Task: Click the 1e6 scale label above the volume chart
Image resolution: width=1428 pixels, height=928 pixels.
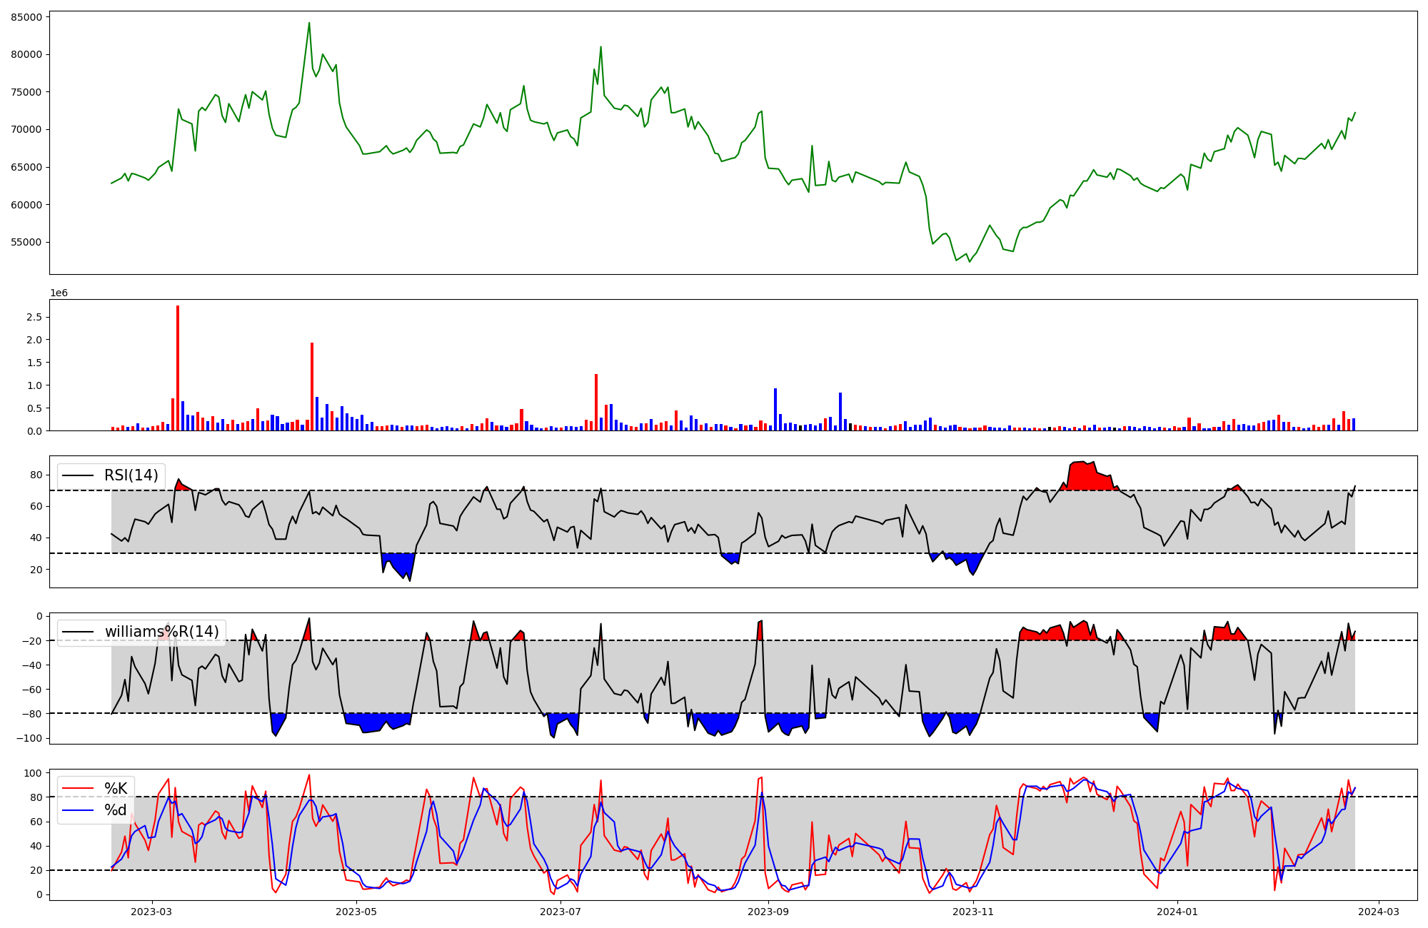Action: click(x=59, y=293)
